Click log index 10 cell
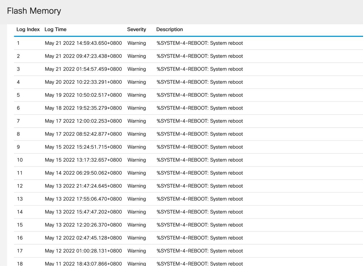 click(x=20, y=160)
